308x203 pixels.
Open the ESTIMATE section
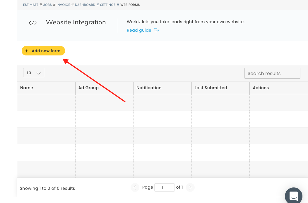[x=30, y=5]
